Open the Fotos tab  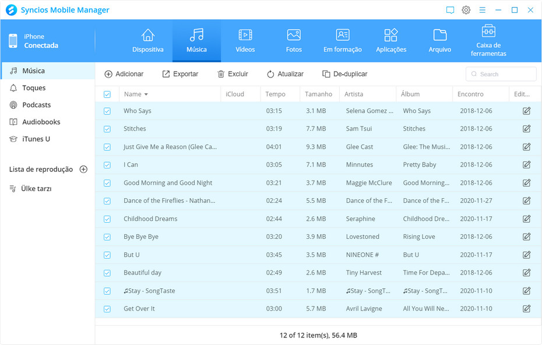(x=294, y=41)
